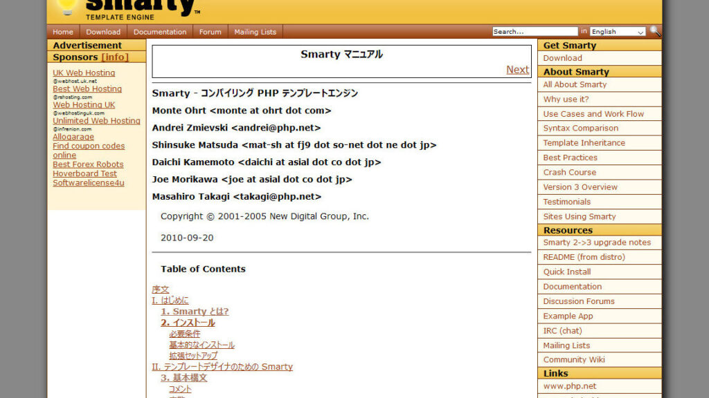Open the I. はじめに contents entry
The width and height of the screenshot is (709, 398).
pyautogui.click(x=170, y=301)
